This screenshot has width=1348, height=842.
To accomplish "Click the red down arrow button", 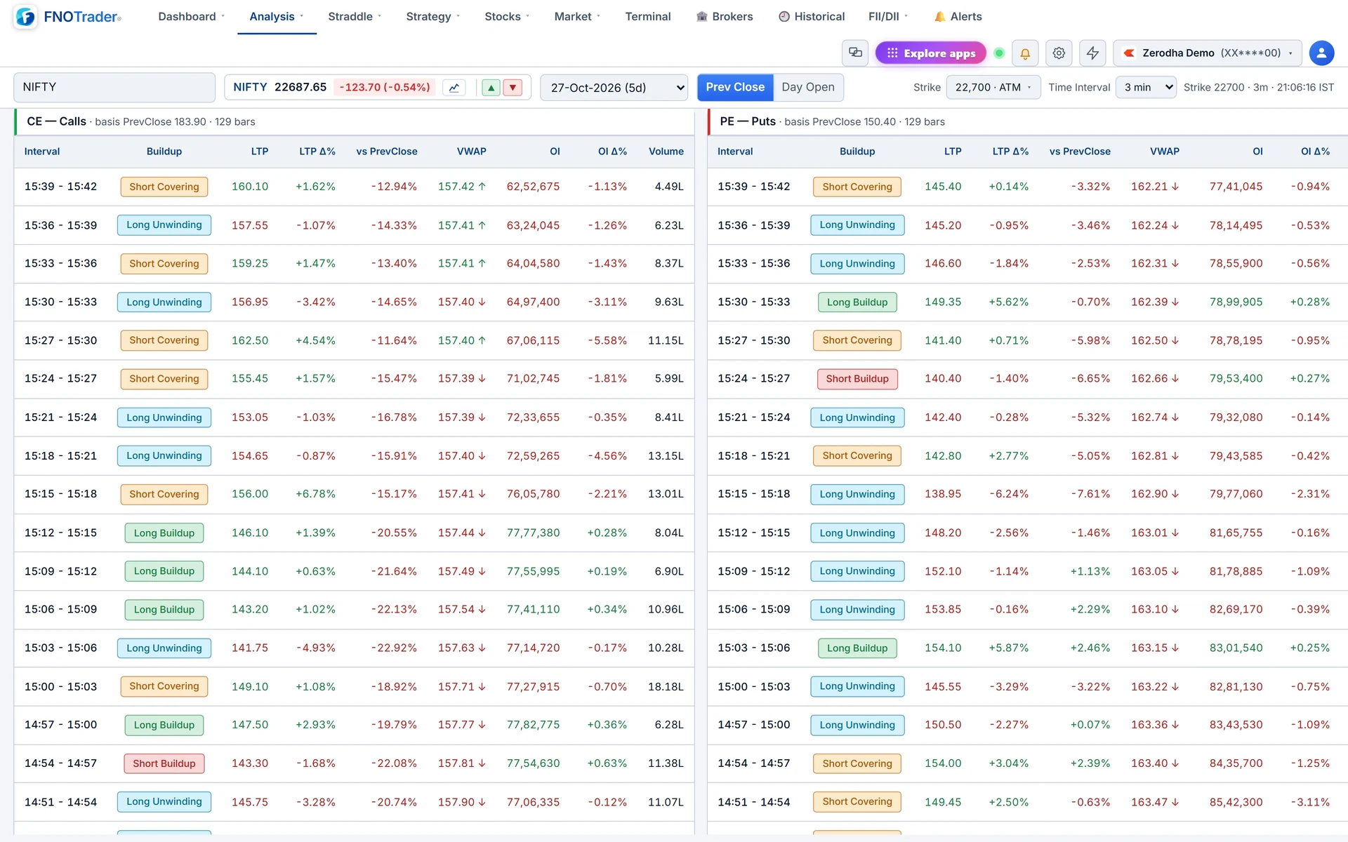I will (x=513, y=88).
